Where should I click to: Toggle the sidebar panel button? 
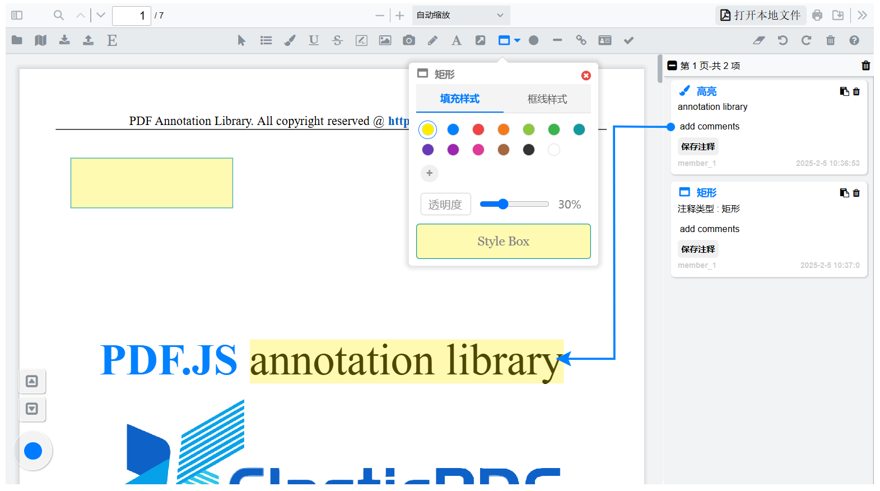click(x=17, y=15)
